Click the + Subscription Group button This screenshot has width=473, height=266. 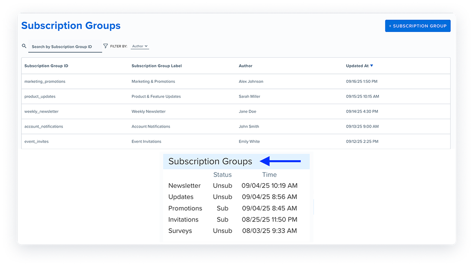pos(417,26)
